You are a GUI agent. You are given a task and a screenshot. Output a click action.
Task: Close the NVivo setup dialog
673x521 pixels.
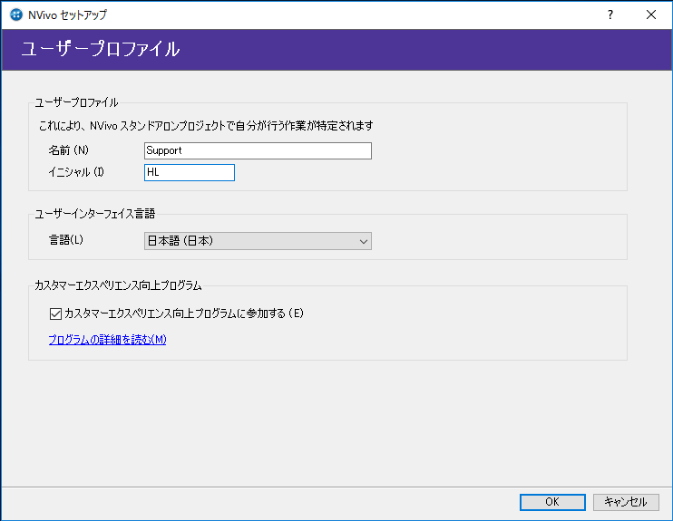[651, 14]
